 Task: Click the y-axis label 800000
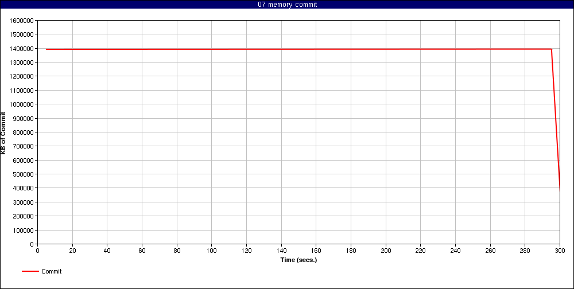click(x=24, y=132)
